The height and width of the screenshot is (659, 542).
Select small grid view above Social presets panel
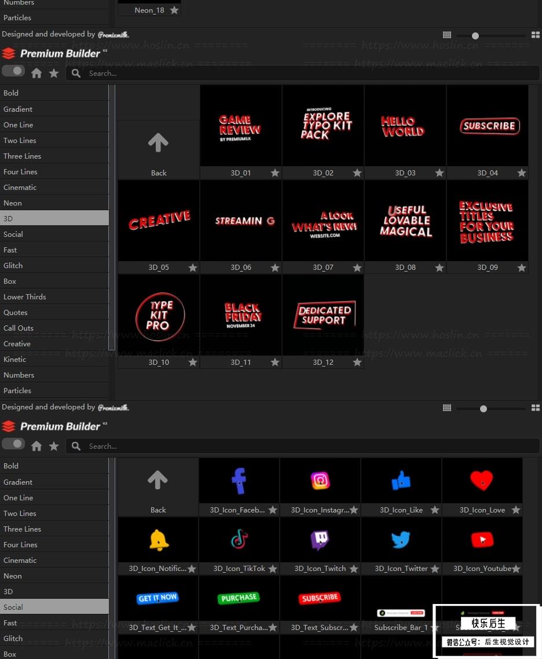(x=447, y=408)
